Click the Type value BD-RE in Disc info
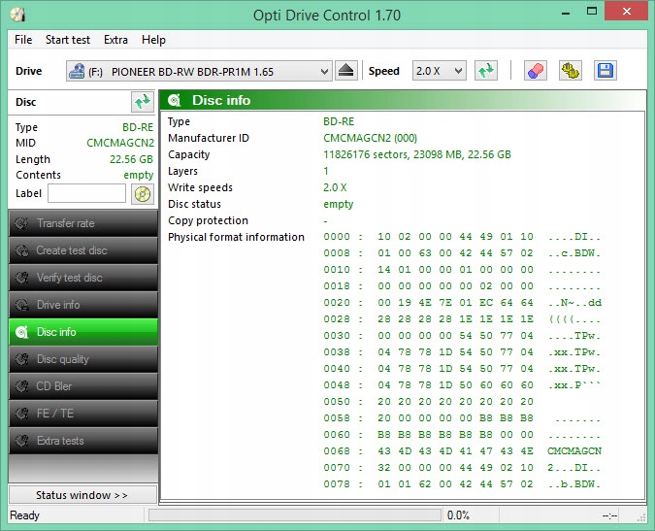 pos(339,121)
